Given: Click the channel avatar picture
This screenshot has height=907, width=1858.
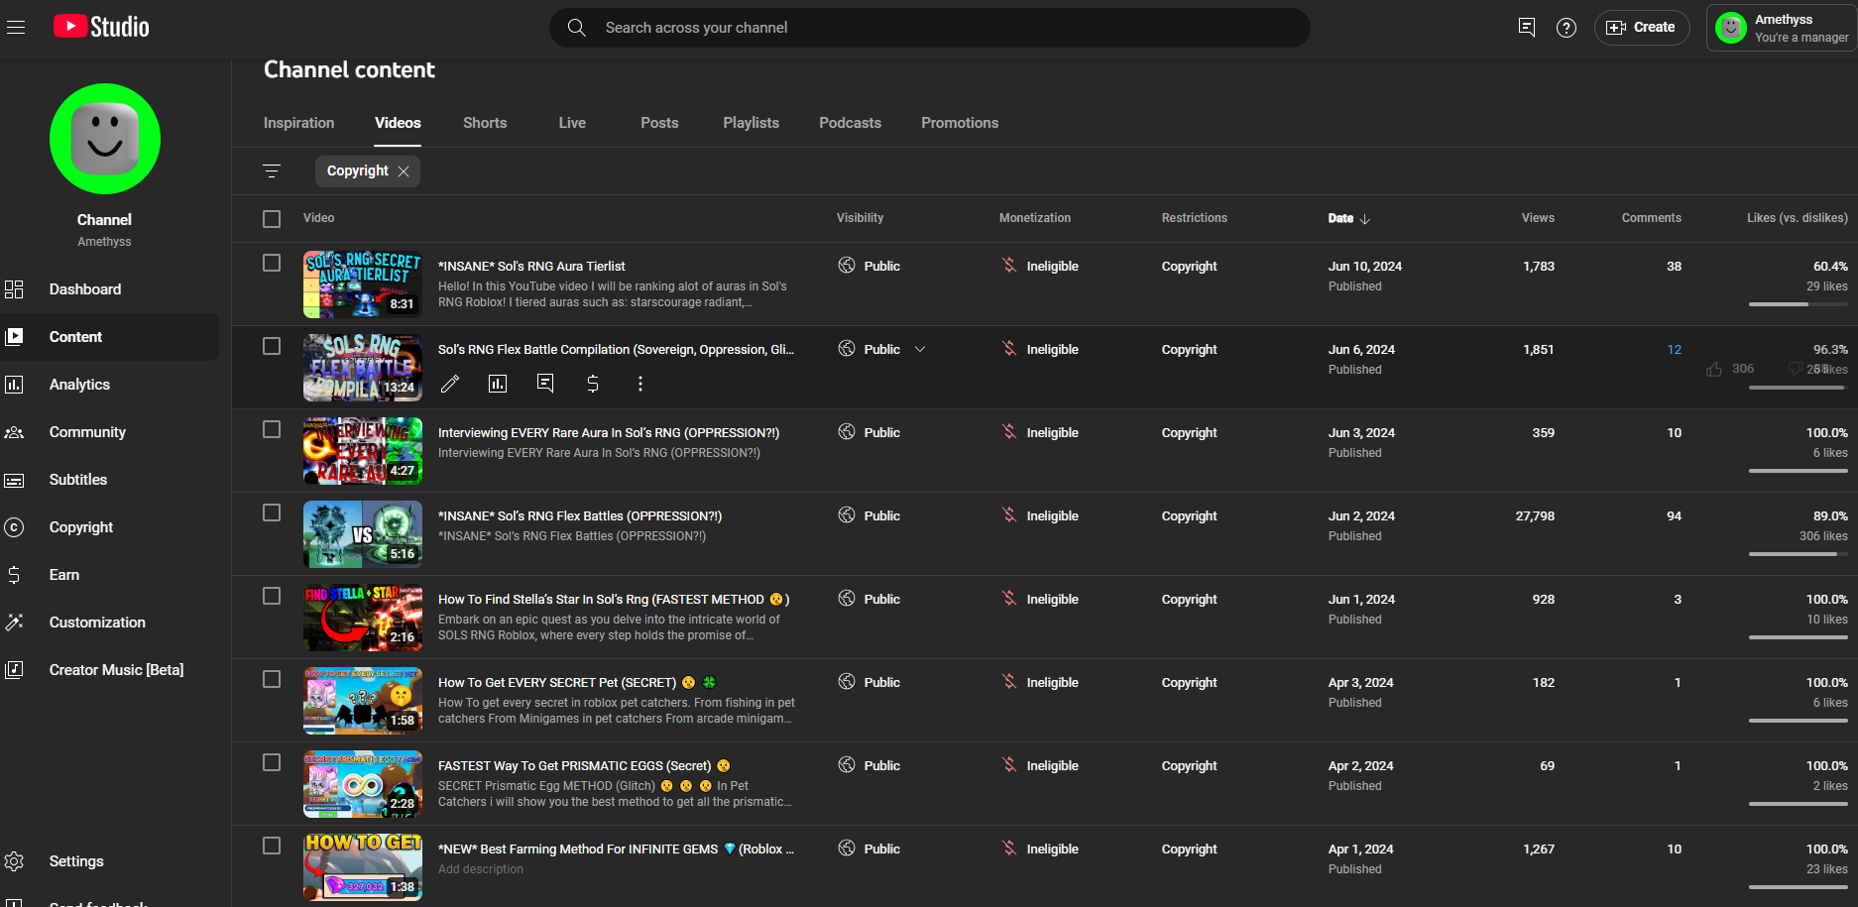Looking at the screenshot, I should (105, 139).
